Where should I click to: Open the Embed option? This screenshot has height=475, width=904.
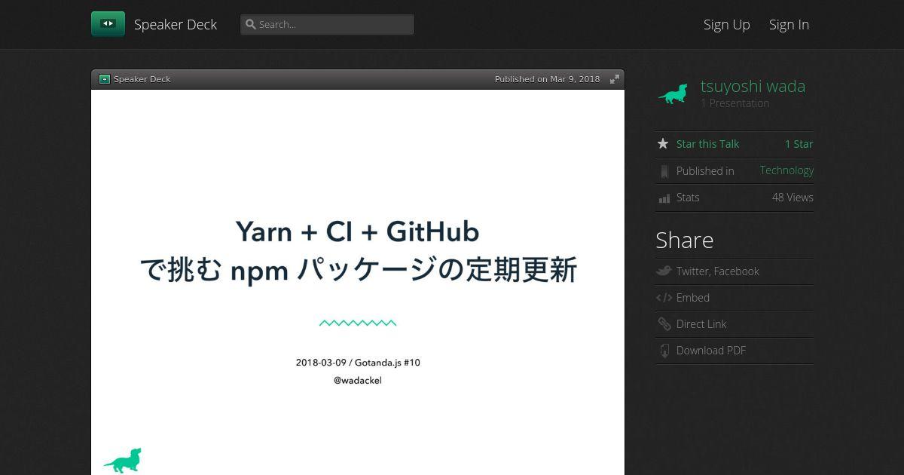click(x=693, y=298)
